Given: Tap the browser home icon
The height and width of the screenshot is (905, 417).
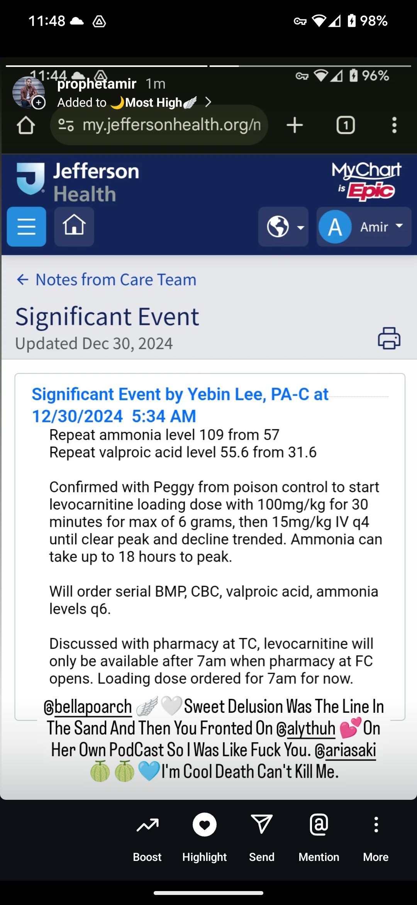Looking at the screenshot, I should 26,125.
